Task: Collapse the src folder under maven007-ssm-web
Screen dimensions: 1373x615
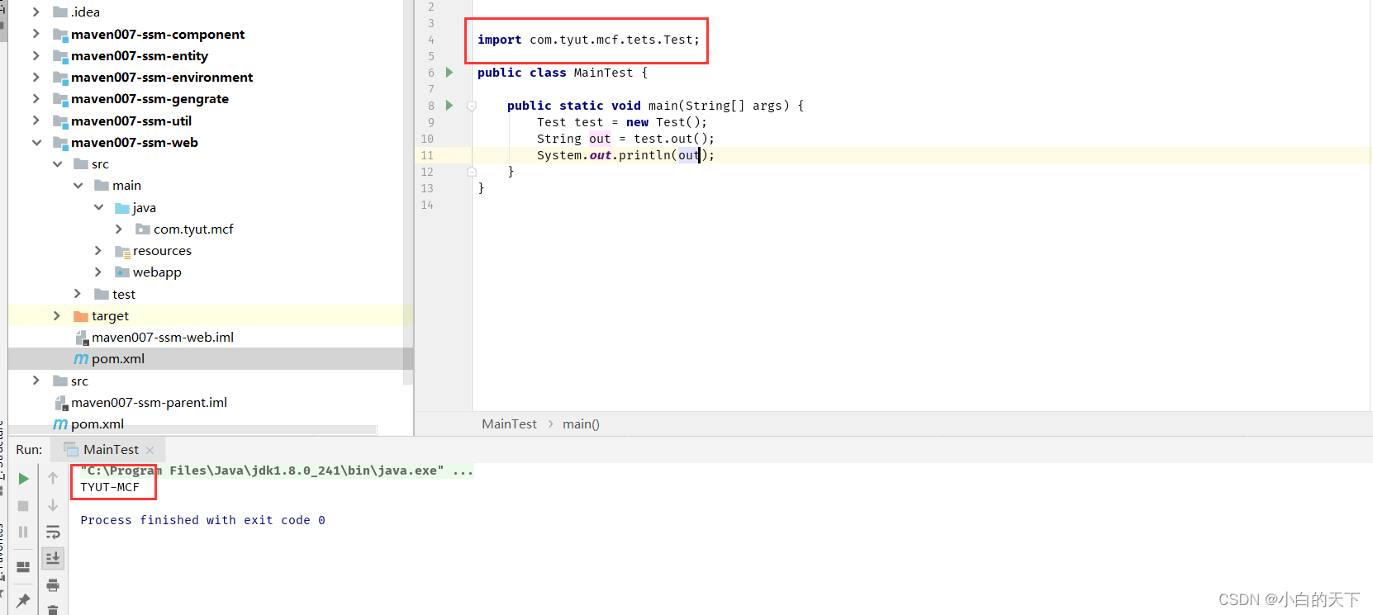Action: point(57,163)
